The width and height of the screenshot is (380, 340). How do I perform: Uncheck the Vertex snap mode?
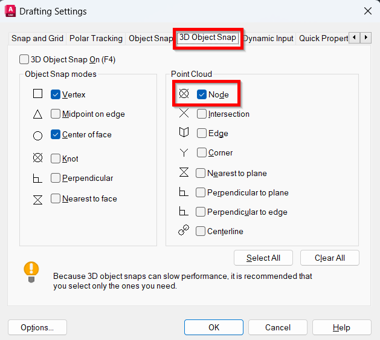pyautogui.click(x=56, y=94)
